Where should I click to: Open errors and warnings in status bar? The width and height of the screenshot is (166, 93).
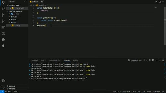coord(9,92)
